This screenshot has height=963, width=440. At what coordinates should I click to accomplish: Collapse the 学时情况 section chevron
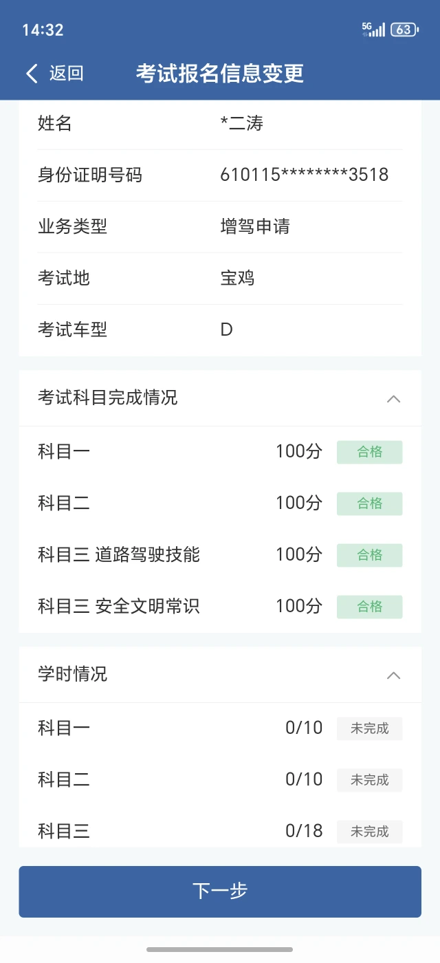[x=393, y=675]
